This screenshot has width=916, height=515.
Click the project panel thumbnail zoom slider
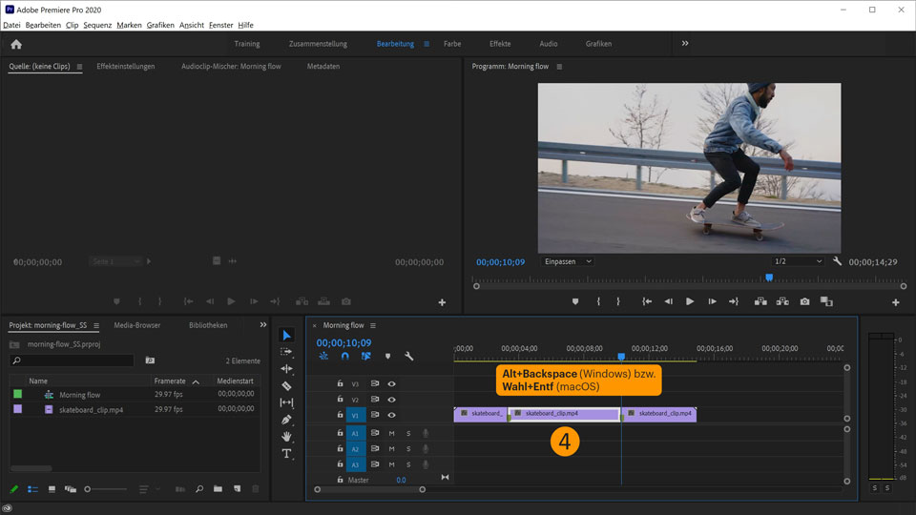pyautogui.click(x=88, y=489)
